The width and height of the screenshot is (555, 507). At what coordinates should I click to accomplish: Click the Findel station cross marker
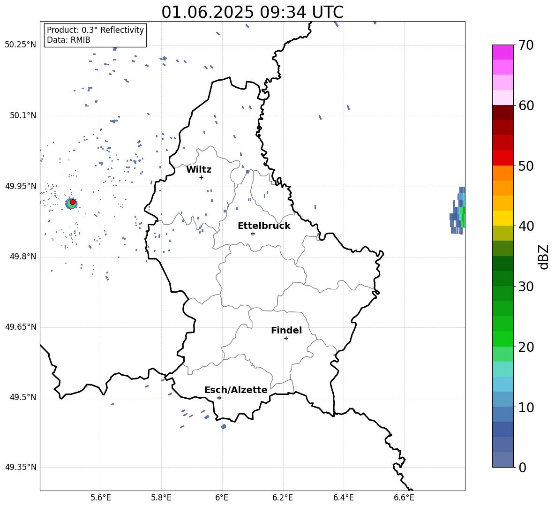(286, 338)
